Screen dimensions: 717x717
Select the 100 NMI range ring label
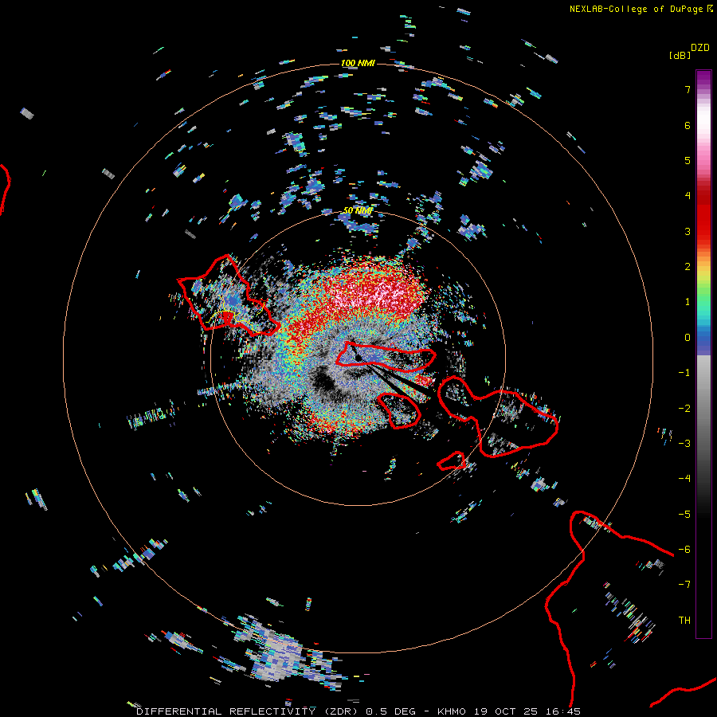point(358,63)
